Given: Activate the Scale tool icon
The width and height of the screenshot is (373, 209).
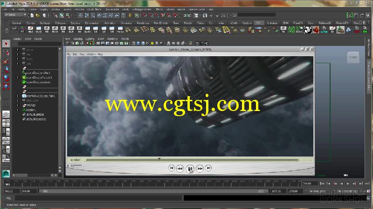Looking at the screenshot, I should point(6,86).
